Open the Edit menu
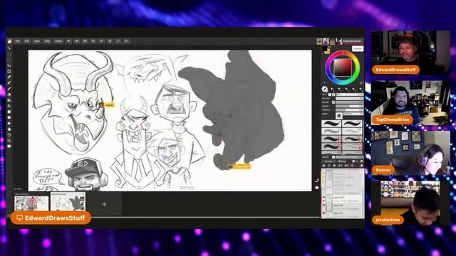 27,41
